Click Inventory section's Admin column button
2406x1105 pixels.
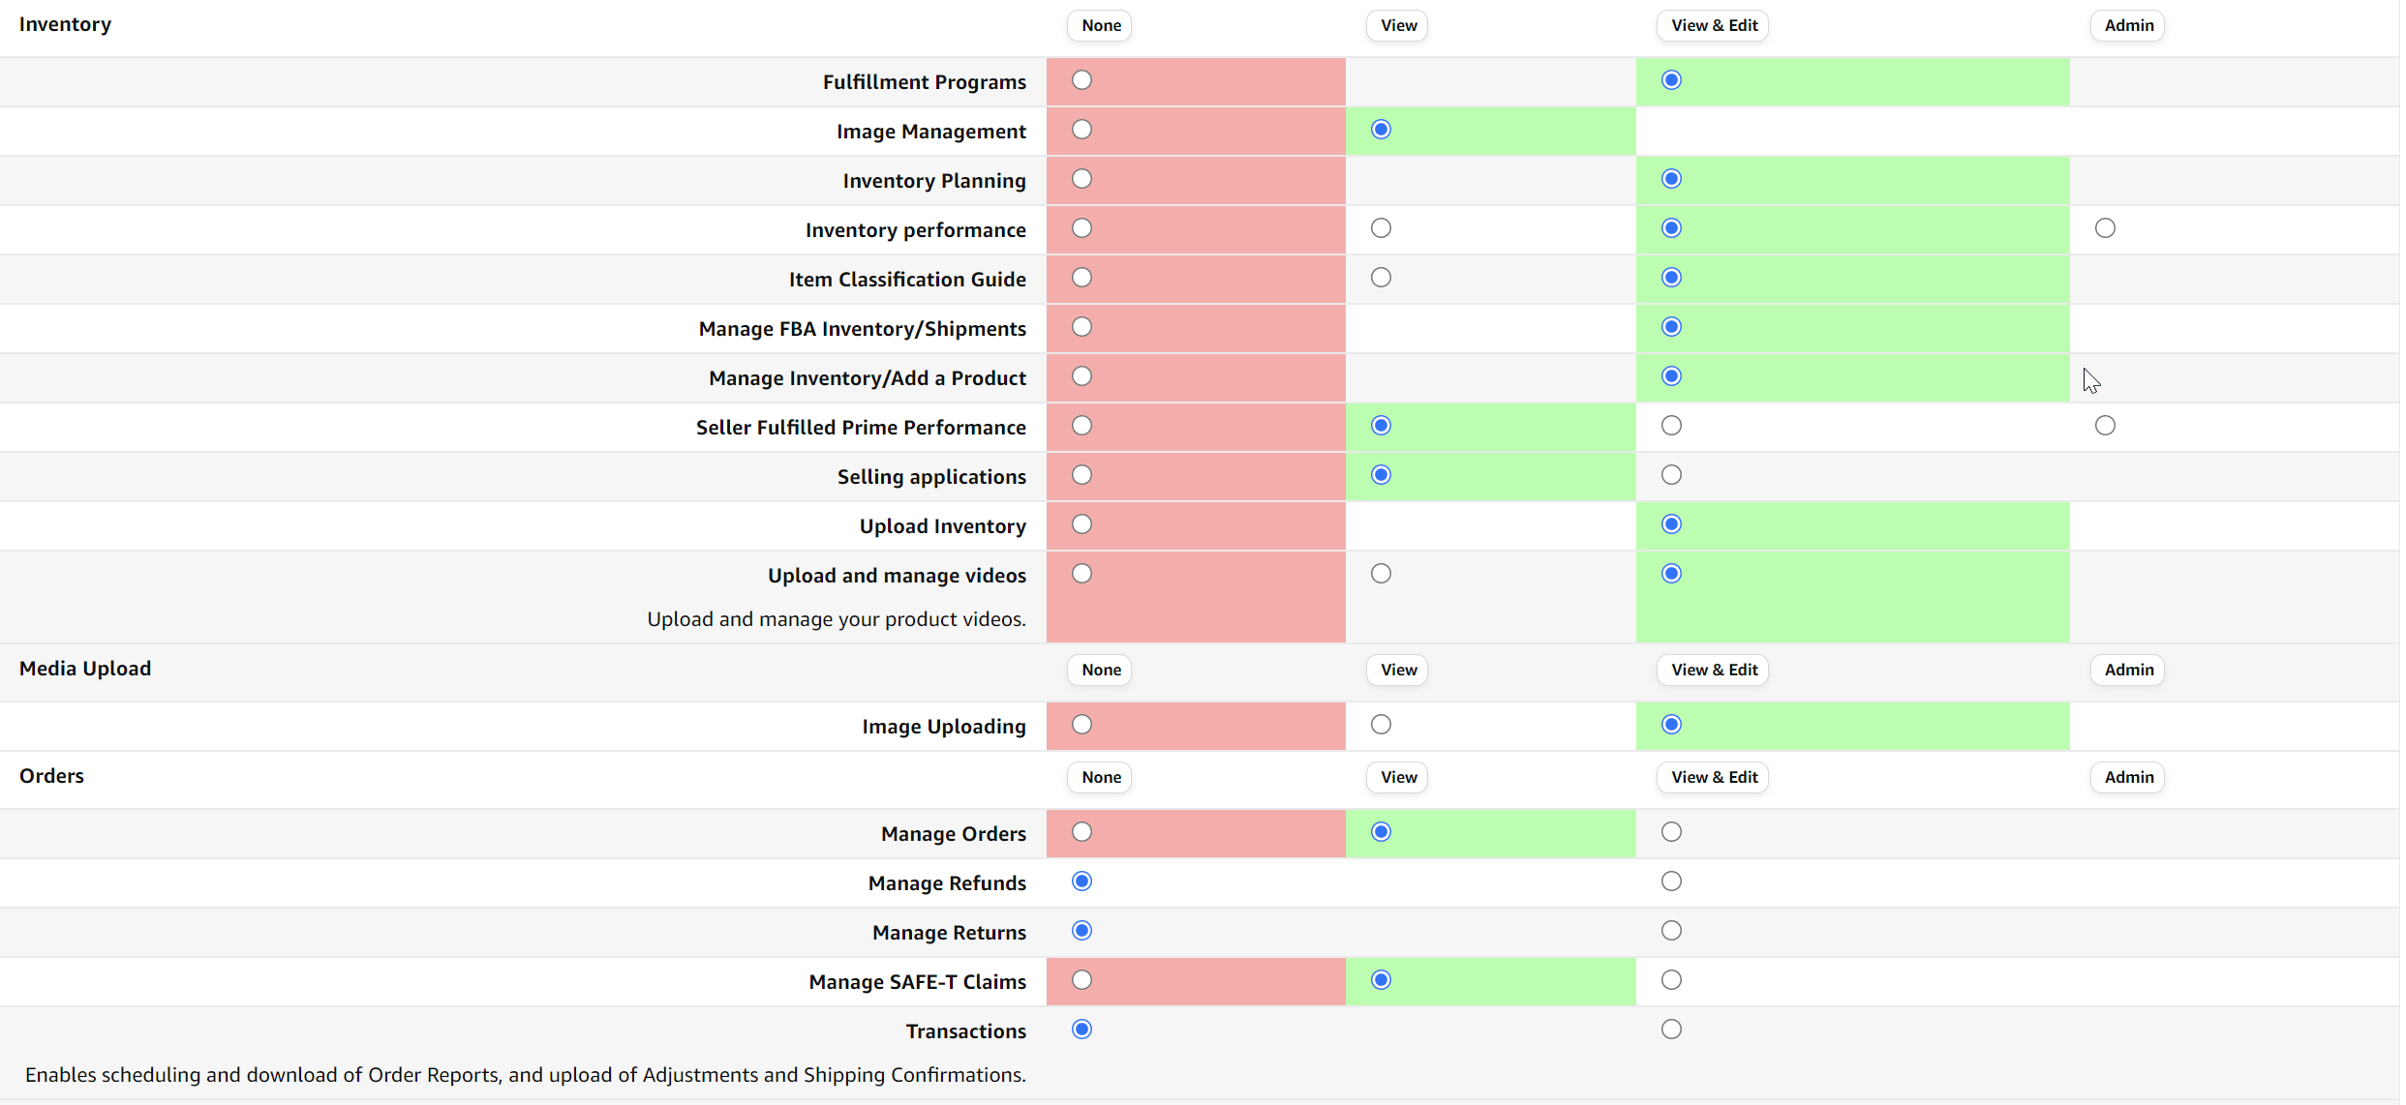point(2127,26)
